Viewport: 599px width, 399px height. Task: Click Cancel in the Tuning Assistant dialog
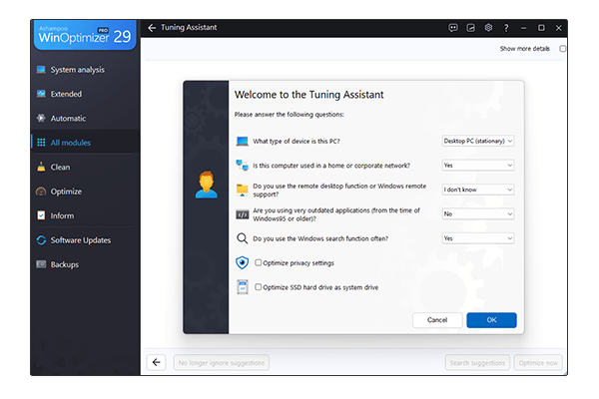click(x=436, y=320)
